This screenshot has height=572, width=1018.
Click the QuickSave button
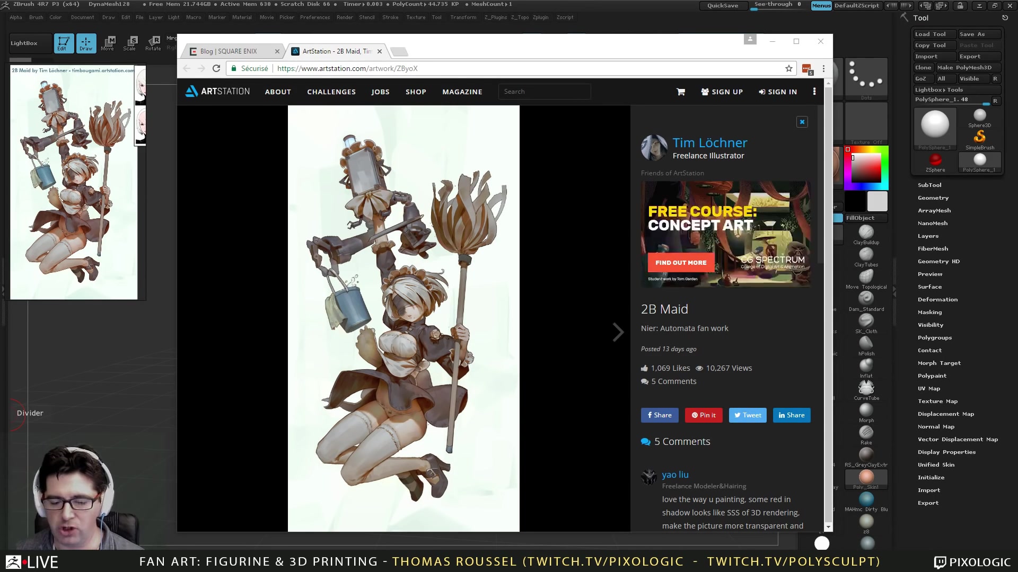click(x=722, y=5)
